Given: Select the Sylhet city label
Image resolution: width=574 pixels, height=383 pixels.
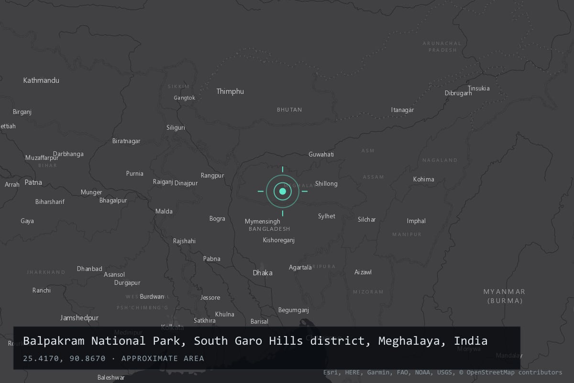Looking at the screenshot, I should (x=327, y=216).
